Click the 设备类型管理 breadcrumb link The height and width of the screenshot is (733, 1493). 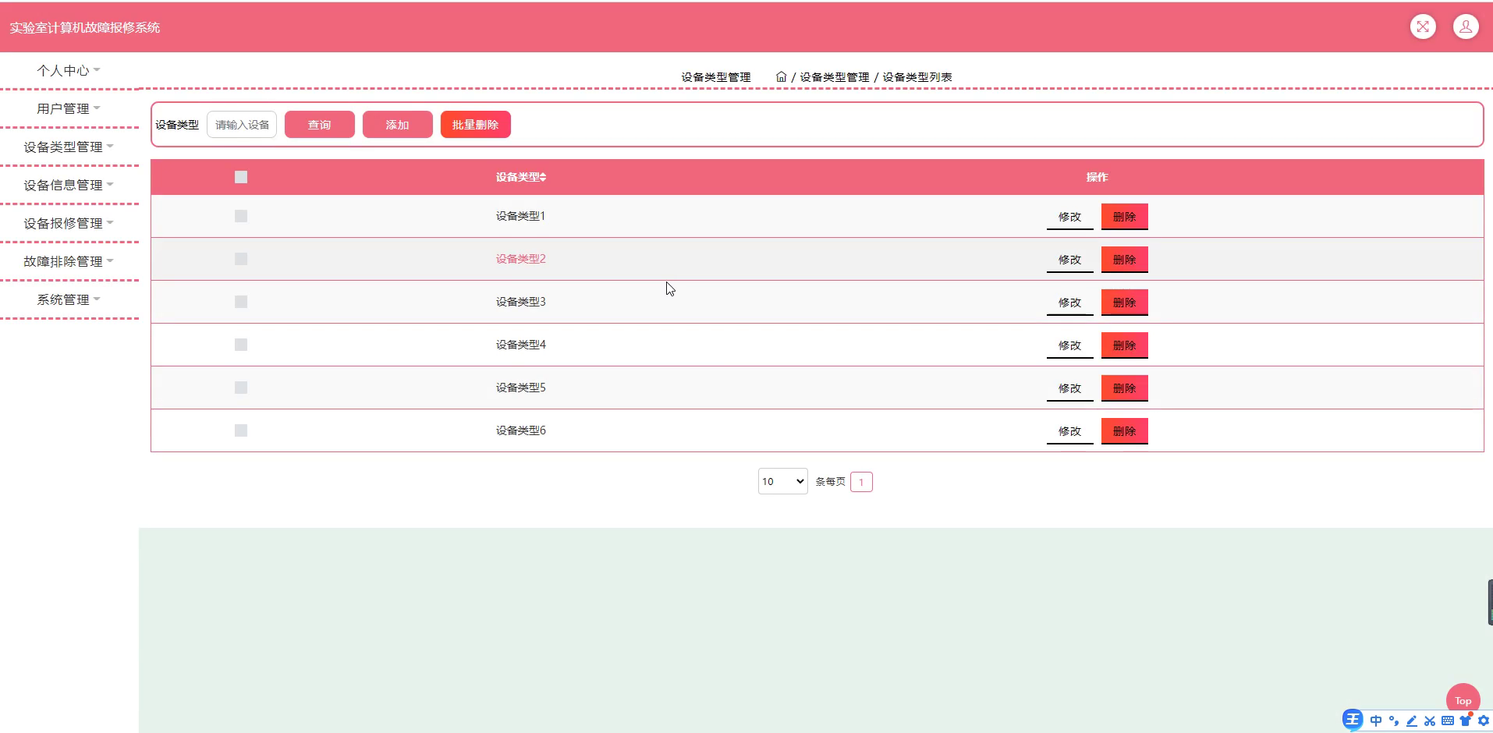pyautogui.click(x=835, y=77)
